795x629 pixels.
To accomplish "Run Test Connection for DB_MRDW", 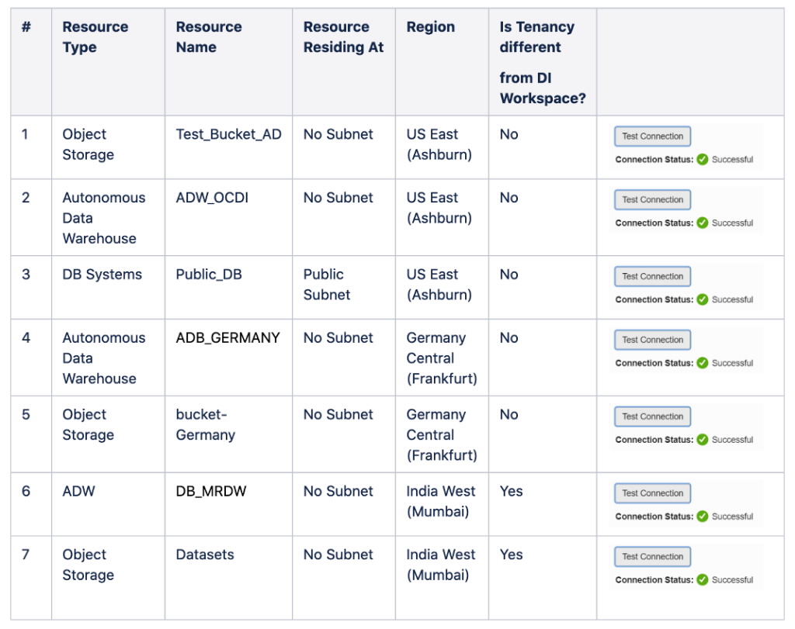I will (652, 492).
